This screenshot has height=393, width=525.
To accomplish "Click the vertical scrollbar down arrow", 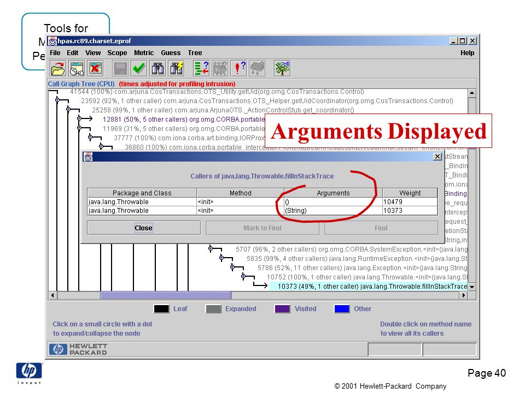I will tap(472, 287).
